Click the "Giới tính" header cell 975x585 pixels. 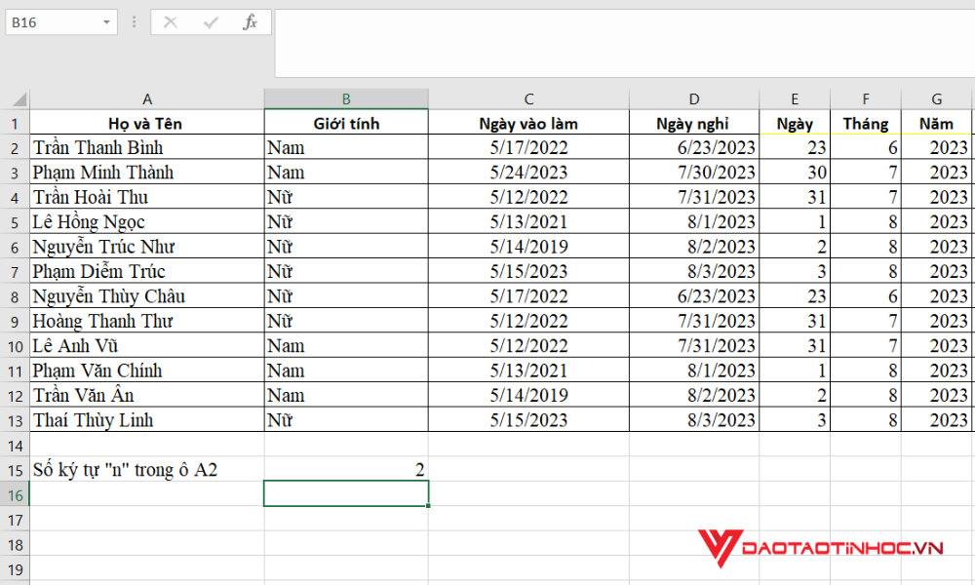coord(346,123)
